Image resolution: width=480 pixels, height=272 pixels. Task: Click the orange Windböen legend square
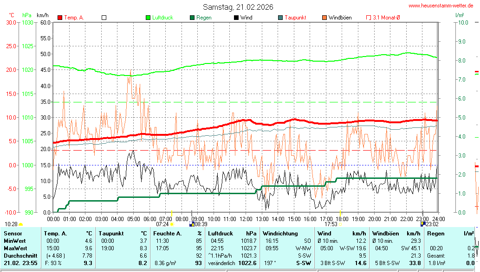pos(324,18)
